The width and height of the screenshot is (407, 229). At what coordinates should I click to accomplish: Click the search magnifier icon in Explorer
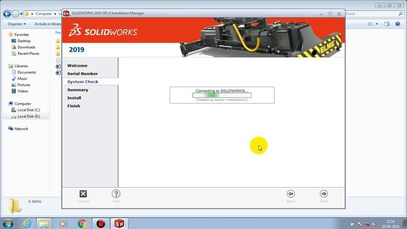(x=401, y=14)
